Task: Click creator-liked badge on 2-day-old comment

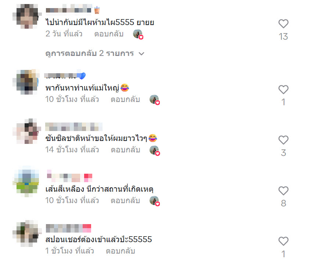Action: coord(138,34)
